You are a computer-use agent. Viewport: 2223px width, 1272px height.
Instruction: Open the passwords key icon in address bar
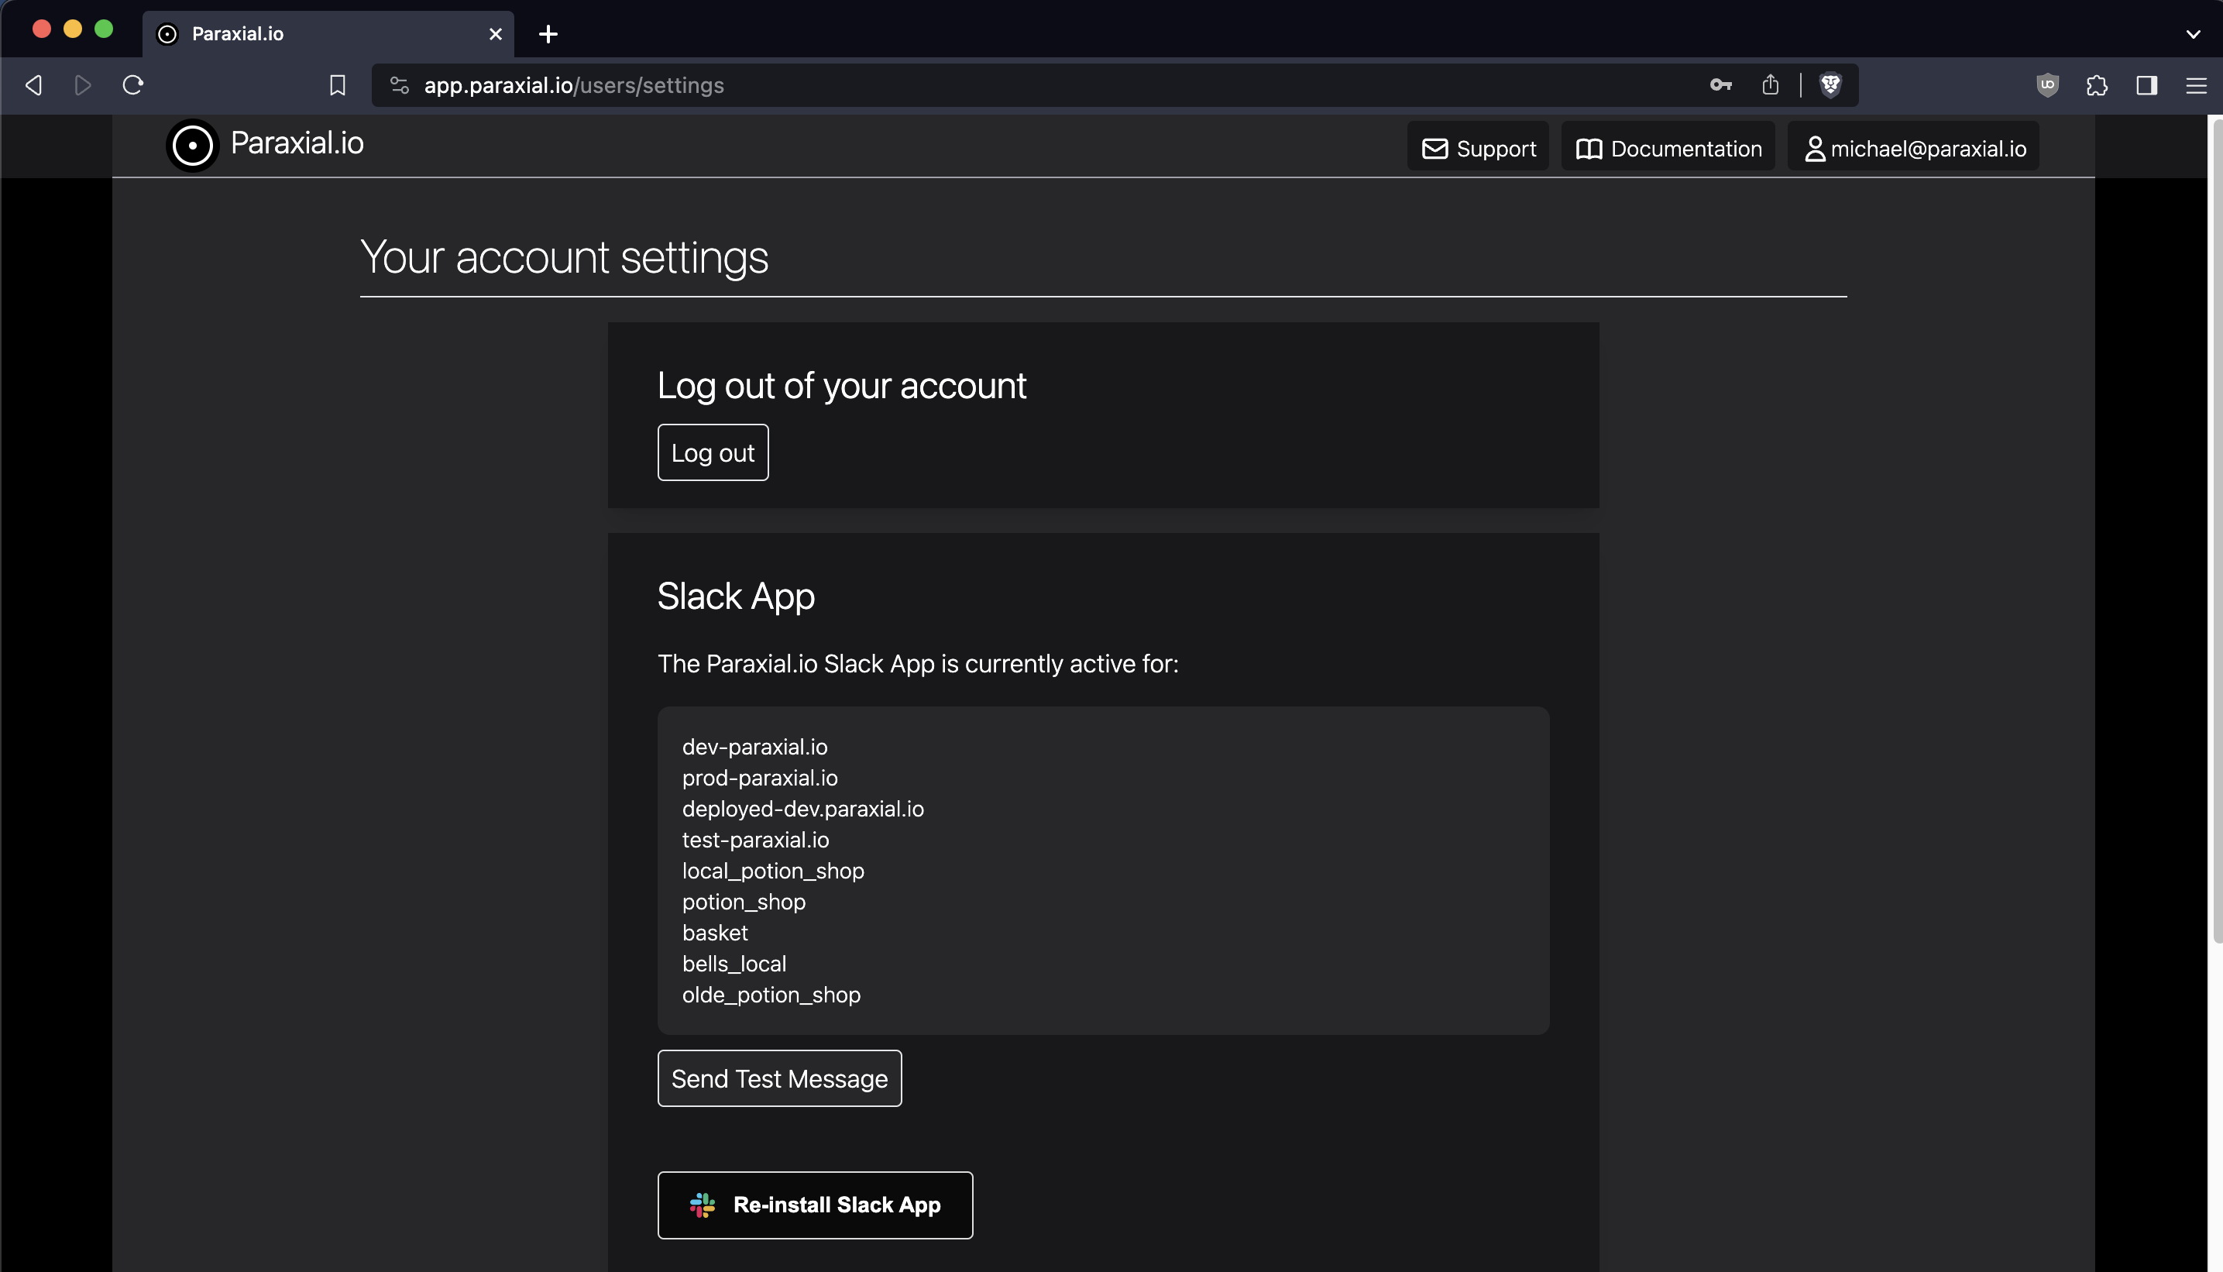click(1720, 84)
